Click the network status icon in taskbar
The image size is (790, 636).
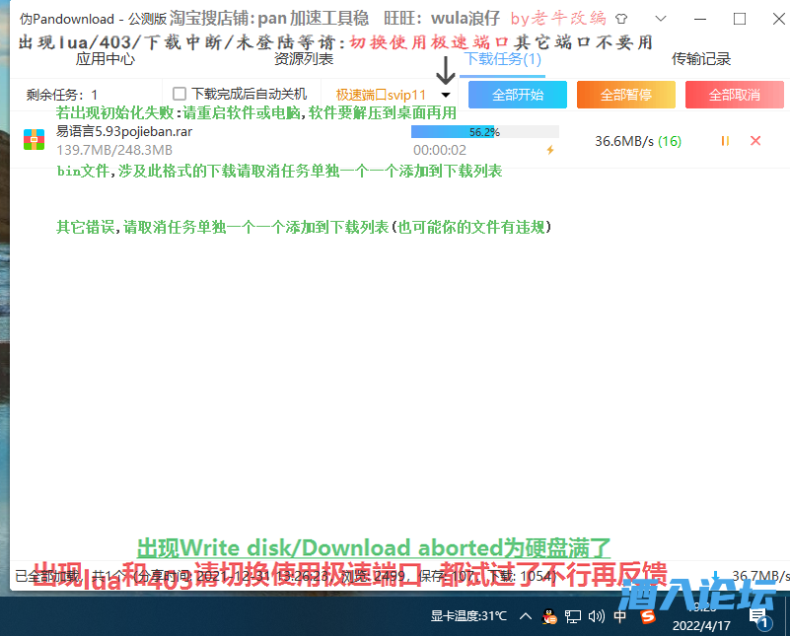click(575, 615)
